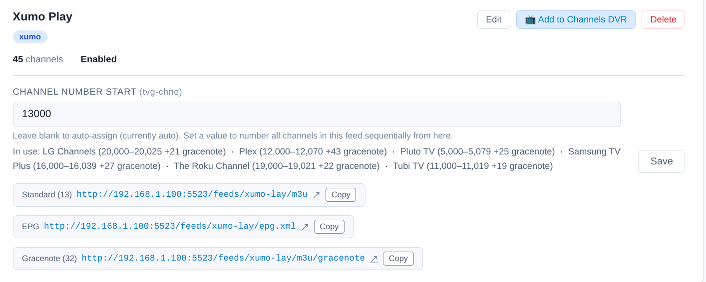Copy the EPG xml feed URL
This screenshot has height=282, width=706.
click(x=329, y=227)
